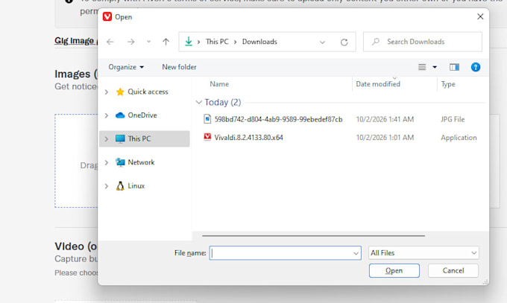Click the green Downloads icon in address bar
507x303 pixels.
tap(189, 42)
